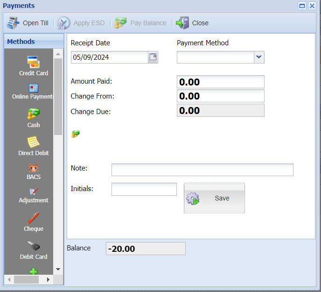This screenshot has width=321, height=292.
Task: Click the left arrow of horizontal scrollbar
Action: click(x=9, y=279)
